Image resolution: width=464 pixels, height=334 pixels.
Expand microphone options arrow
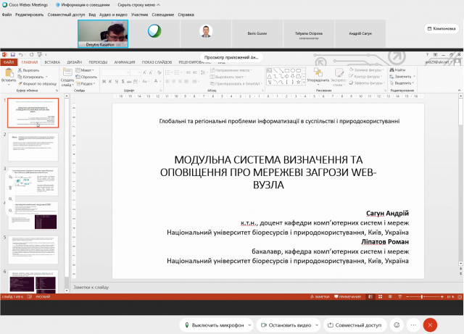pos(248,325)
